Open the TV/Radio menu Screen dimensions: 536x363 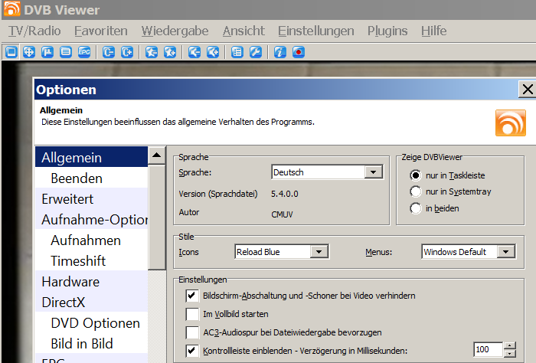tap(34, 31)
